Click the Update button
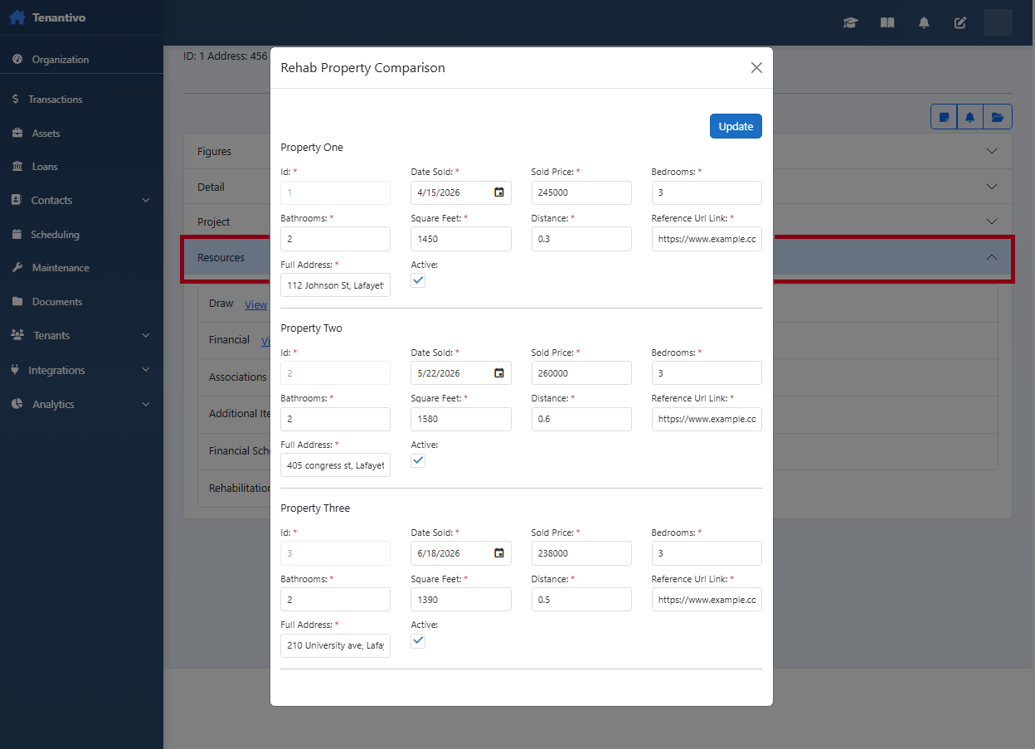Image resolution: width=1035 pixels, height=749 pixels. point(736,126)
